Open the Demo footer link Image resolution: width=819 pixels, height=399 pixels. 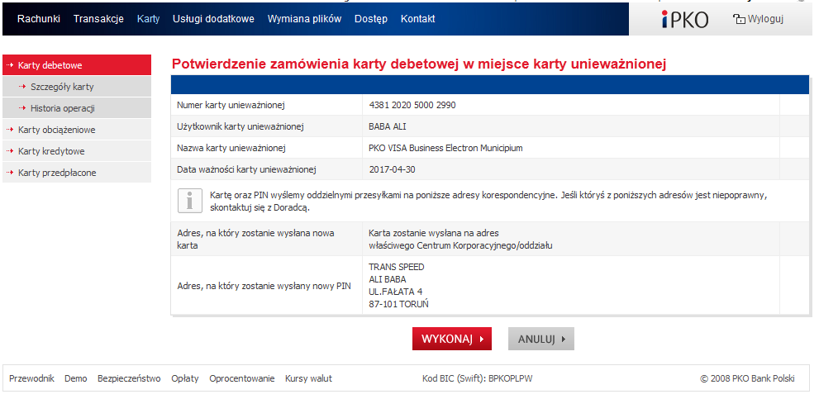coord(76,378)
